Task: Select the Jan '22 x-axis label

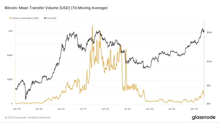Action: (x=105, y=109)
